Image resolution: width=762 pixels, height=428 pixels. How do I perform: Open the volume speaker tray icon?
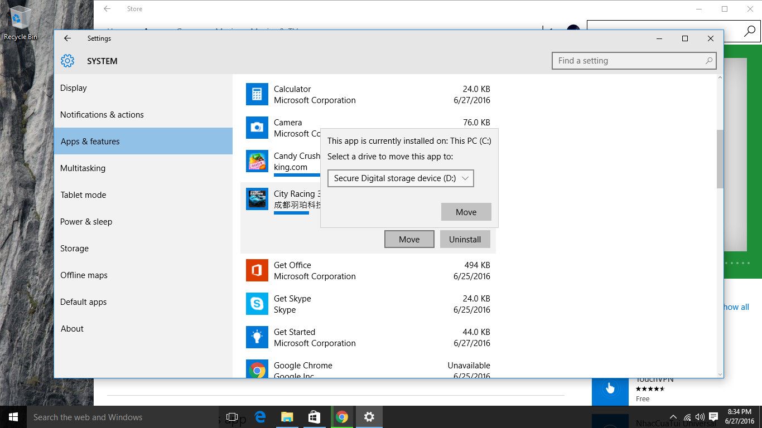click(x=700, y=417)
